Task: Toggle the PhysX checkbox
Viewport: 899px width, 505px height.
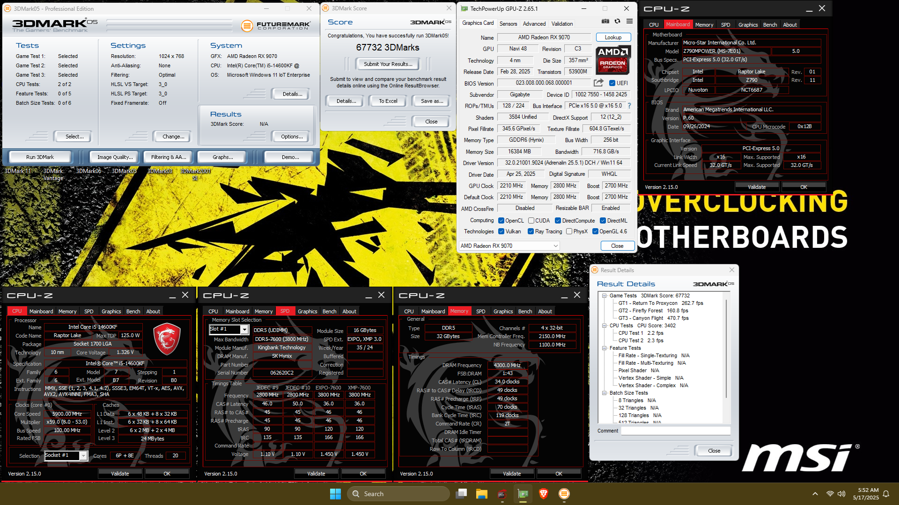Action: (x=569, y=231)
